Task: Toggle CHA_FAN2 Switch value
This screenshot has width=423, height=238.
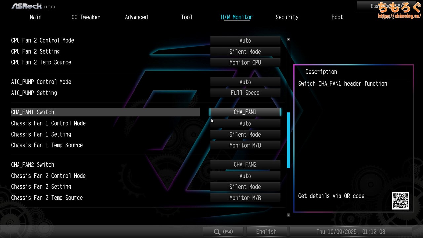Action: [x=245, y=165]
